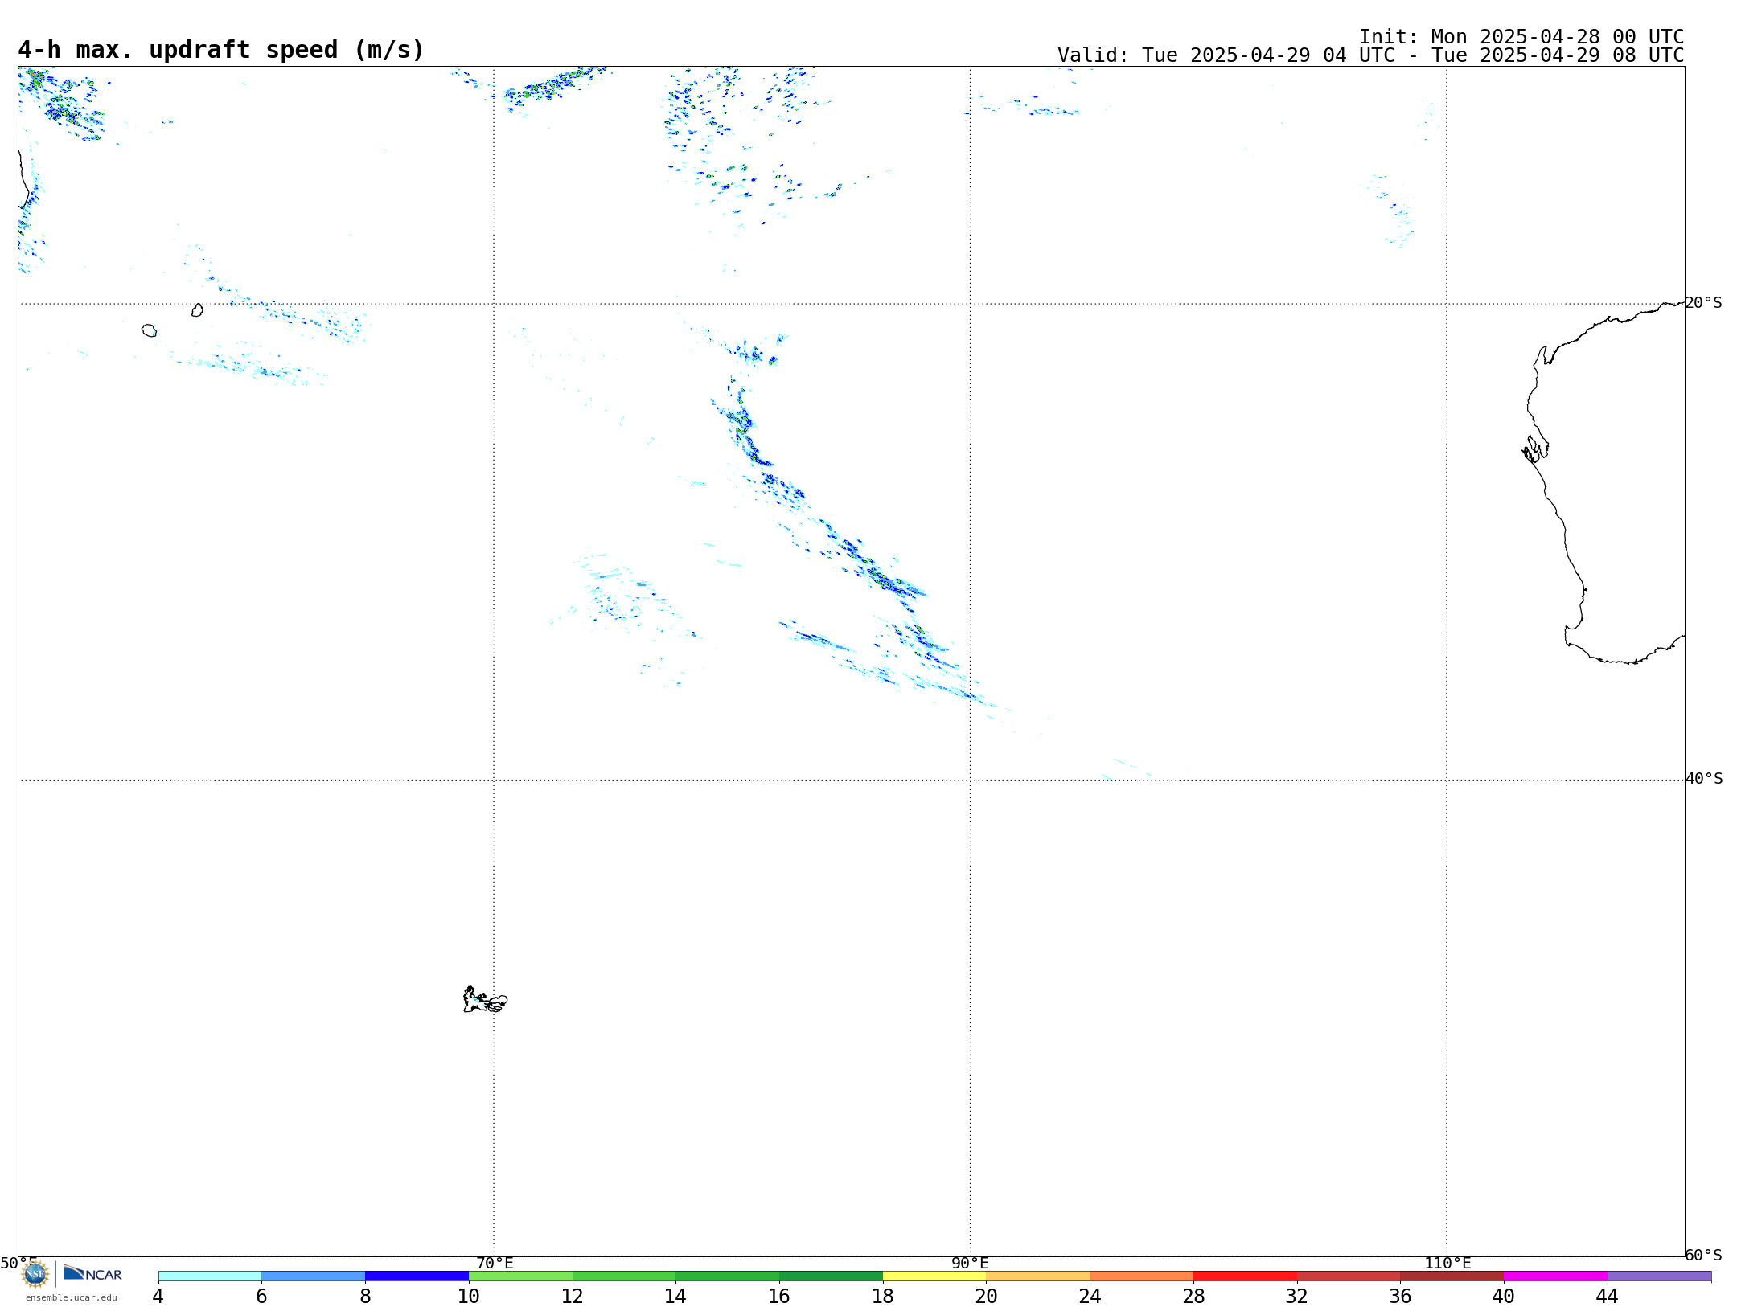The image size is (1737, 1307).
Task: Click the 'Init: Mon 2025-04-28 00 UTC' text
Action: point(1521,37)
